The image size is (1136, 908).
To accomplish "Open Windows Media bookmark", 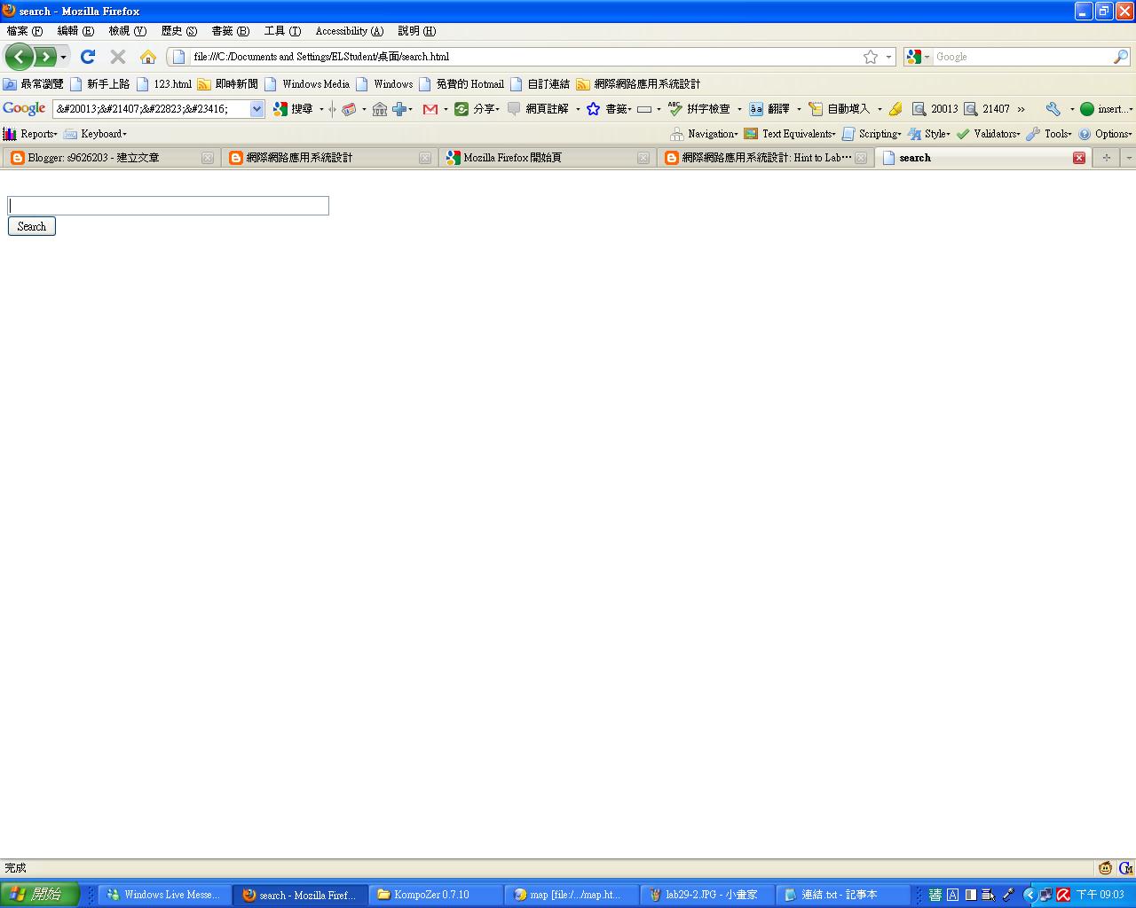I will point(307,84).
